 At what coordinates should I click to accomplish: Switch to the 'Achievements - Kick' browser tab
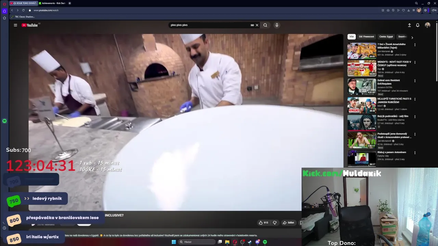pos(52,3)
